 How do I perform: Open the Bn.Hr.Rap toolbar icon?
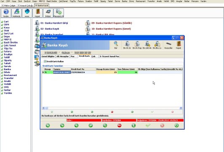(137, 45)
